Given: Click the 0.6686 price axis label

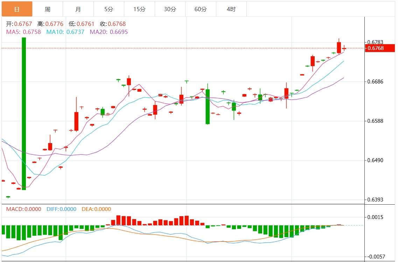Looking at the screenshot, I should (x=375, y=82).
